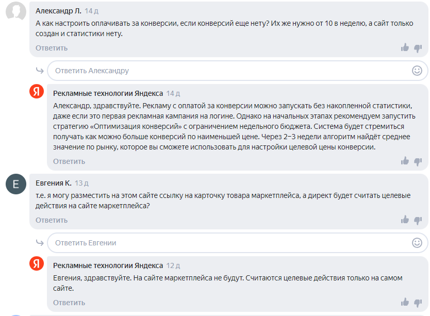Thumbs up Яндекс reply to Александр

coord(405,161)
